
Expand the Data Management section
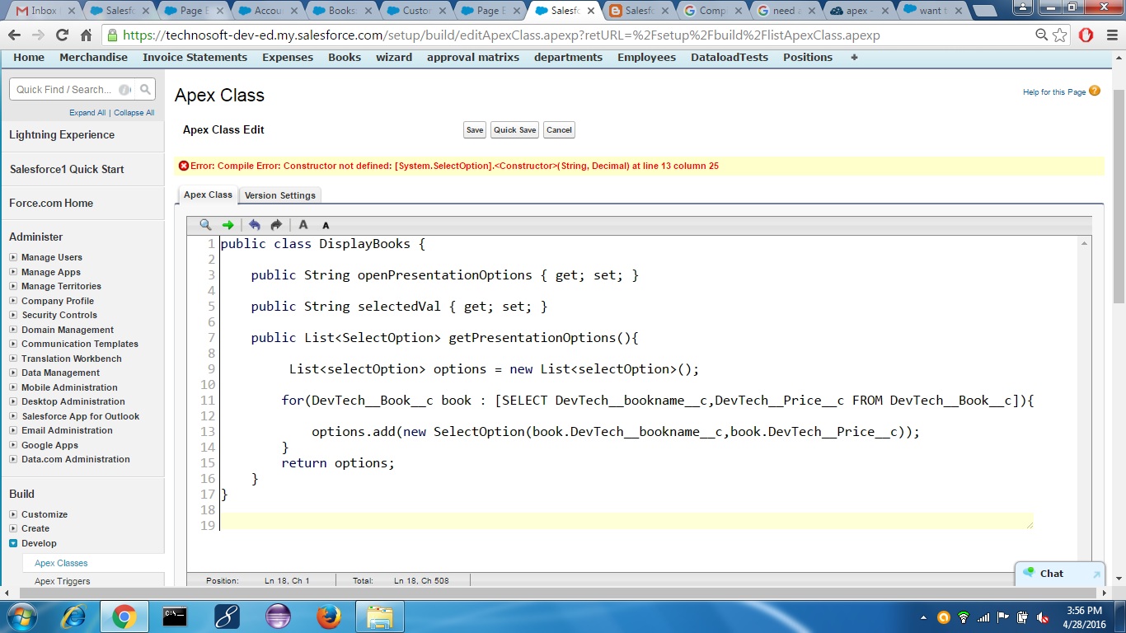tap(14, 373)
